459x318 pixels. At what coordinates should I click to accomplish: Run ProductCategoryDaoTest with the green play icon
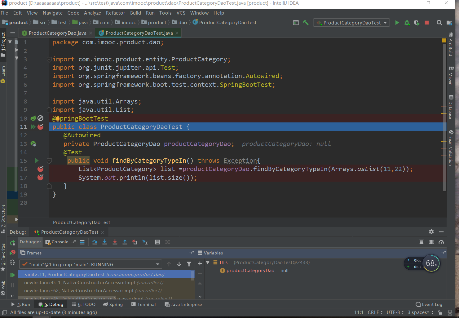tap(397, 23)
